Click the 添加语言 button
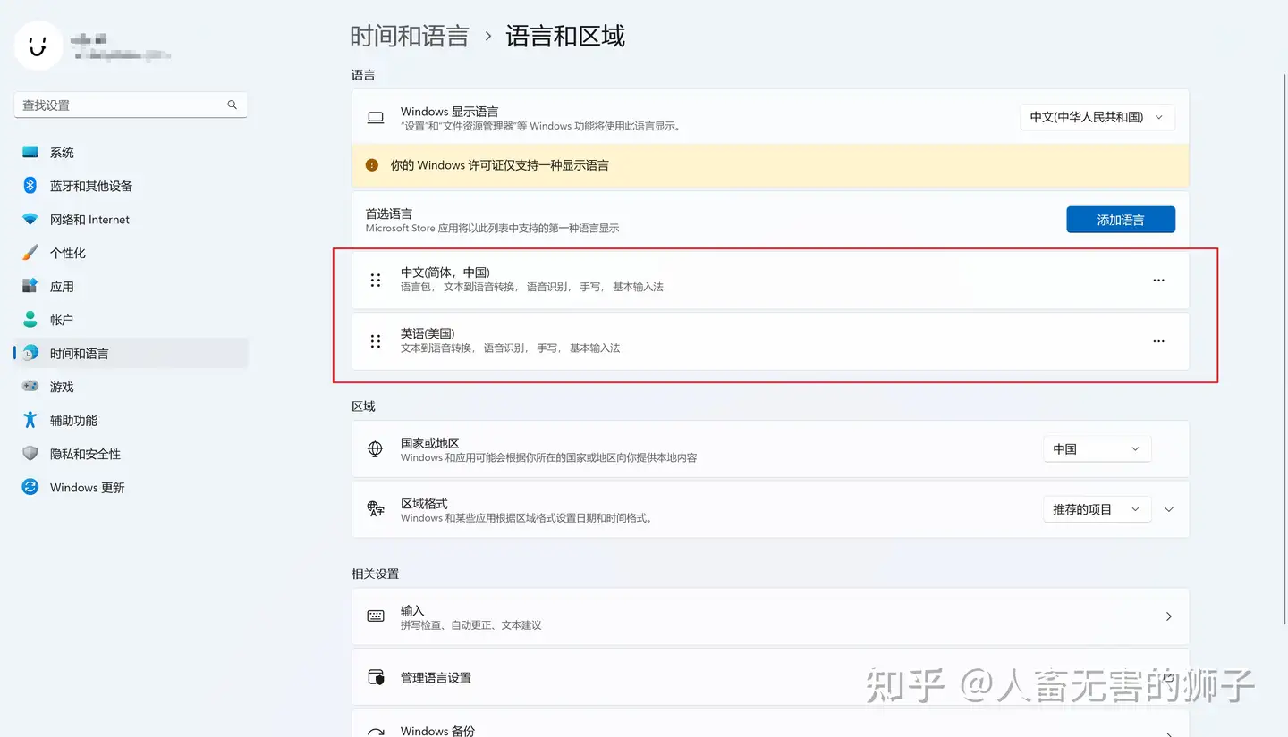The width and height of the screenshot is (1288, 737). (1121, 220)
